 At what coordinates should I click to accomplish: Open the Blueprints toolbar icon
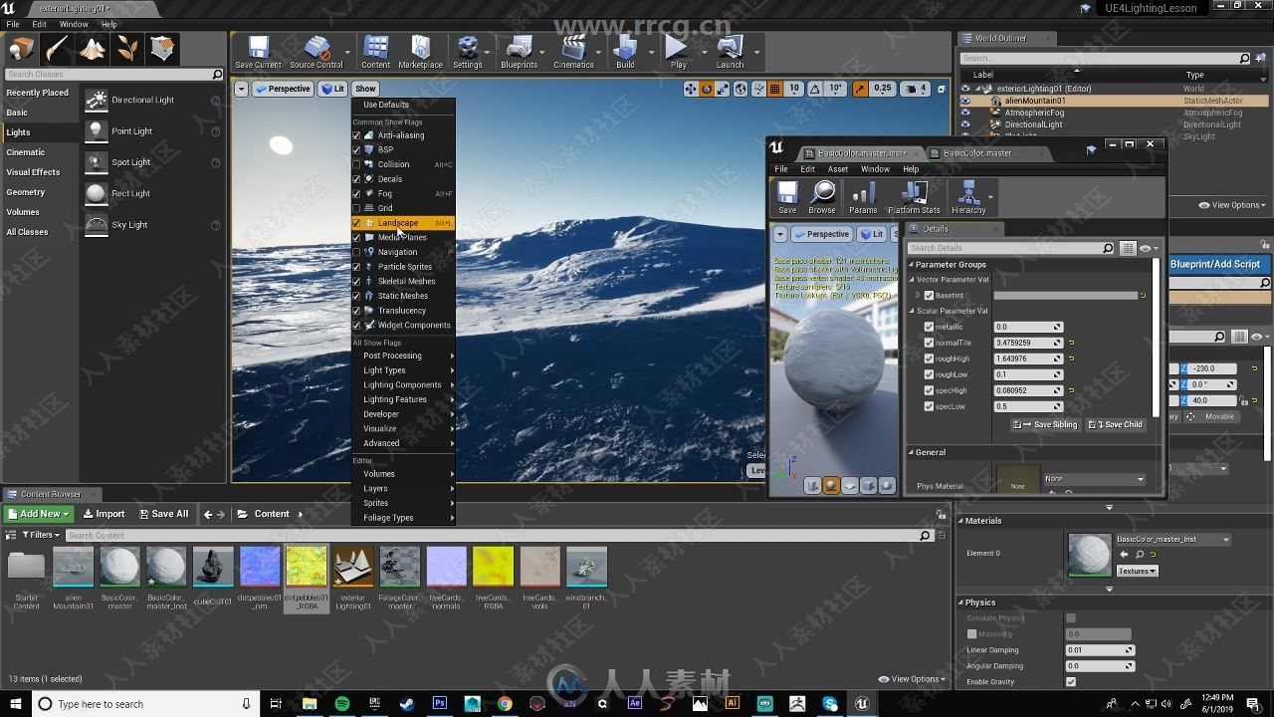tap(519, 52)
